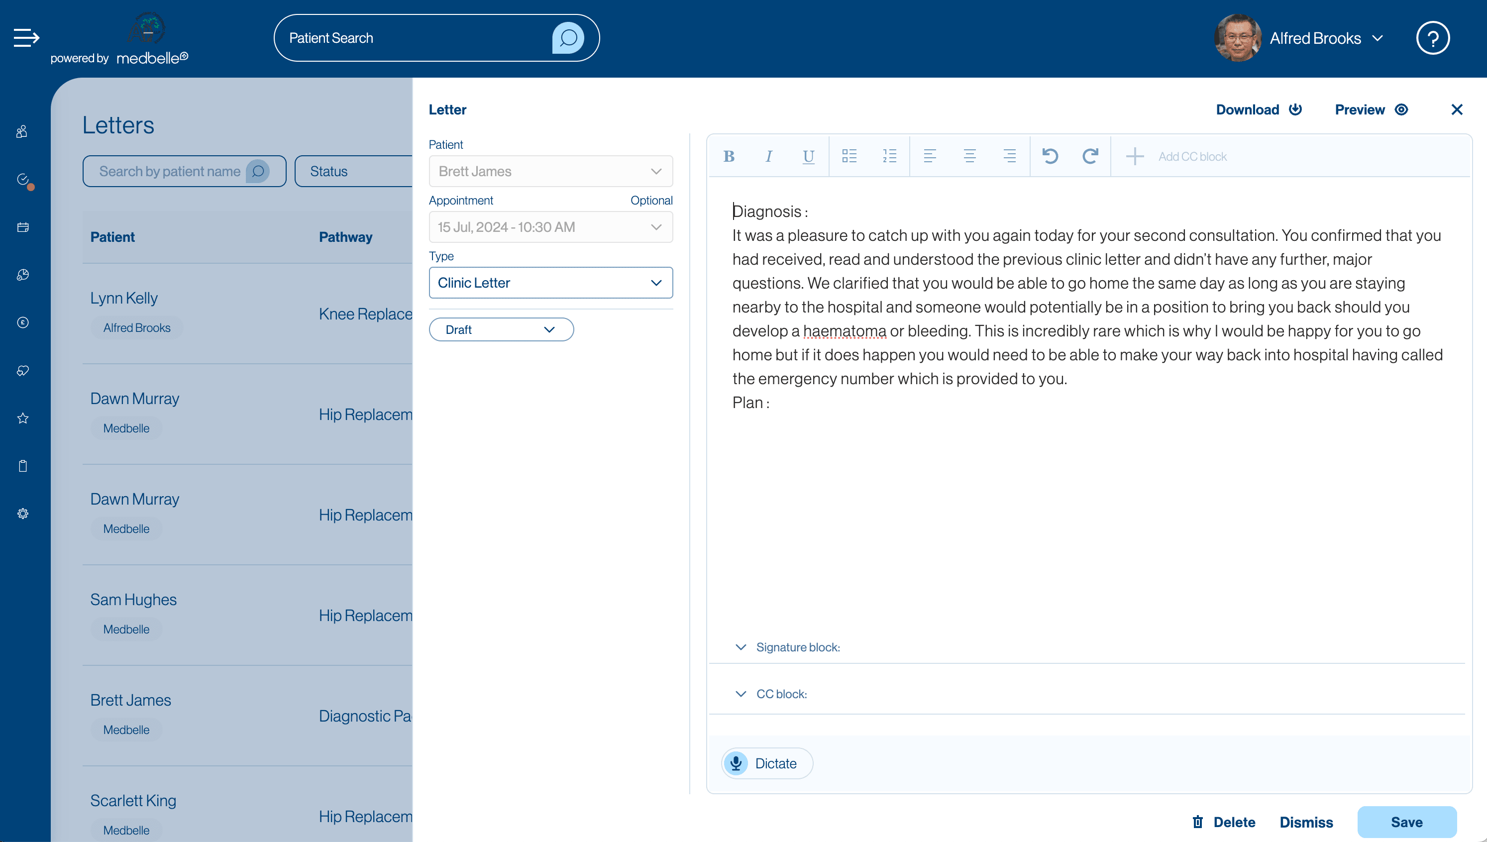
Task: Click the Knee Replacement pathway text
Action: pos(365,314)
